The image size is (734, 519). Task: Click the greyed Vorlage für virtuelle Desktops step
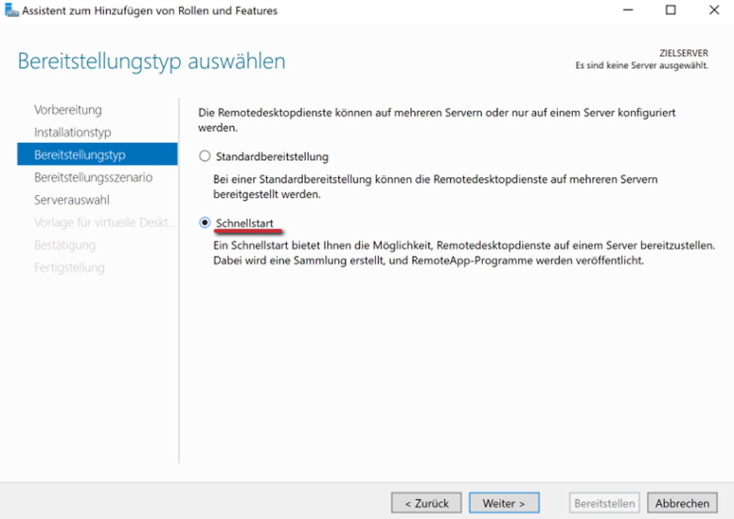(x=105, y=223)
